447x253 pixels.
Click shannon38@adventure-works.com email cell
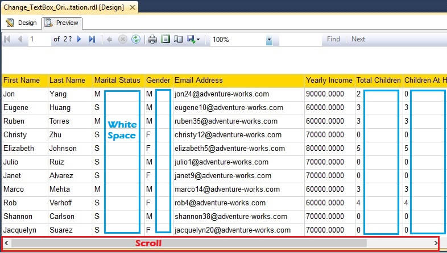point(239,217)
